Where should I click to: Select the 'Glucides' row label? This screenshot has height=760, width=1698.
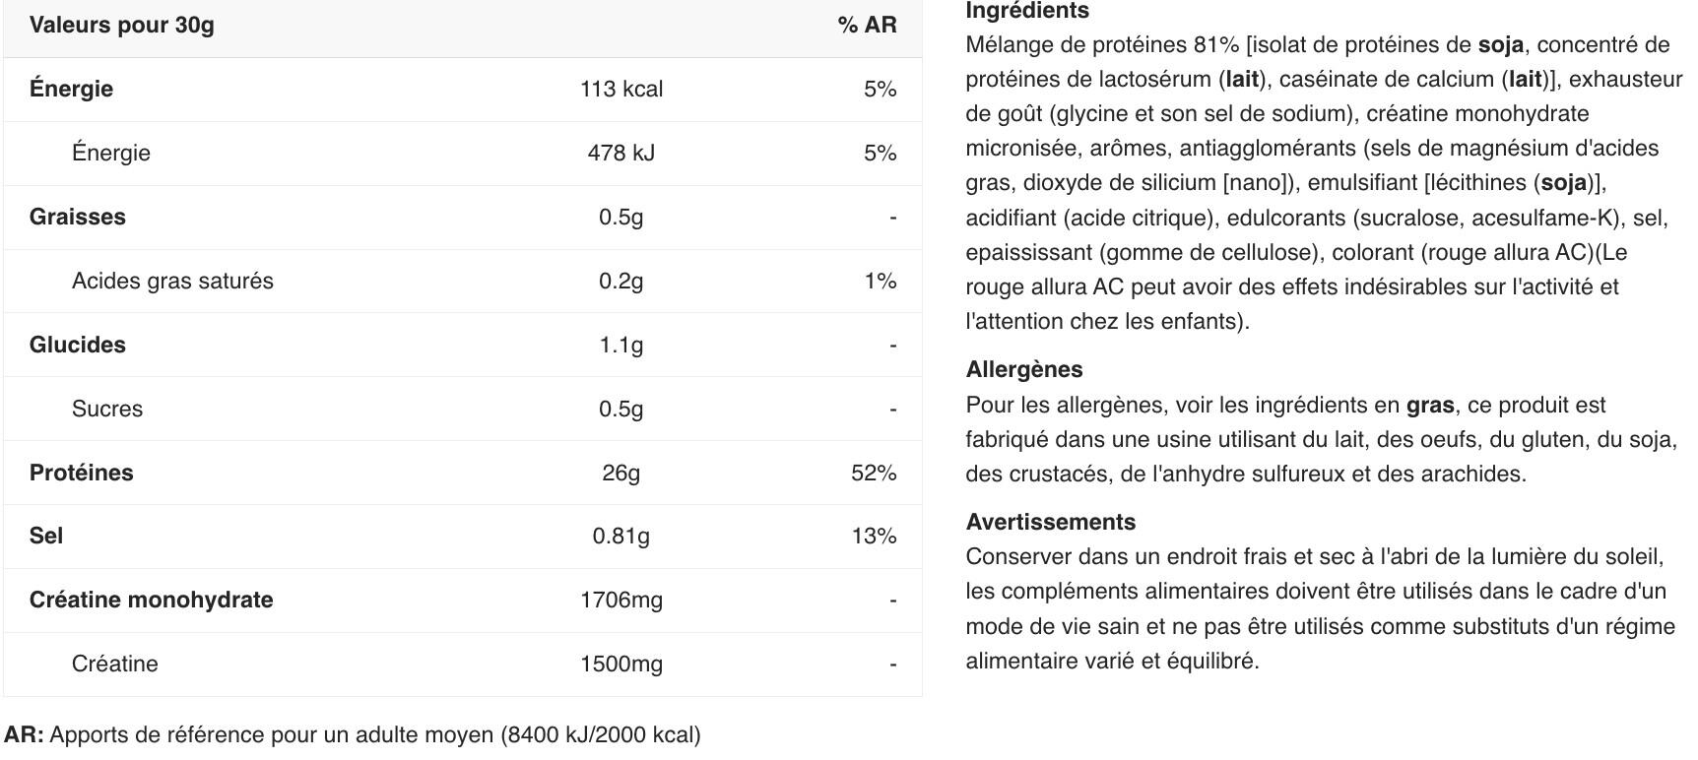click(x=77, y=345)
